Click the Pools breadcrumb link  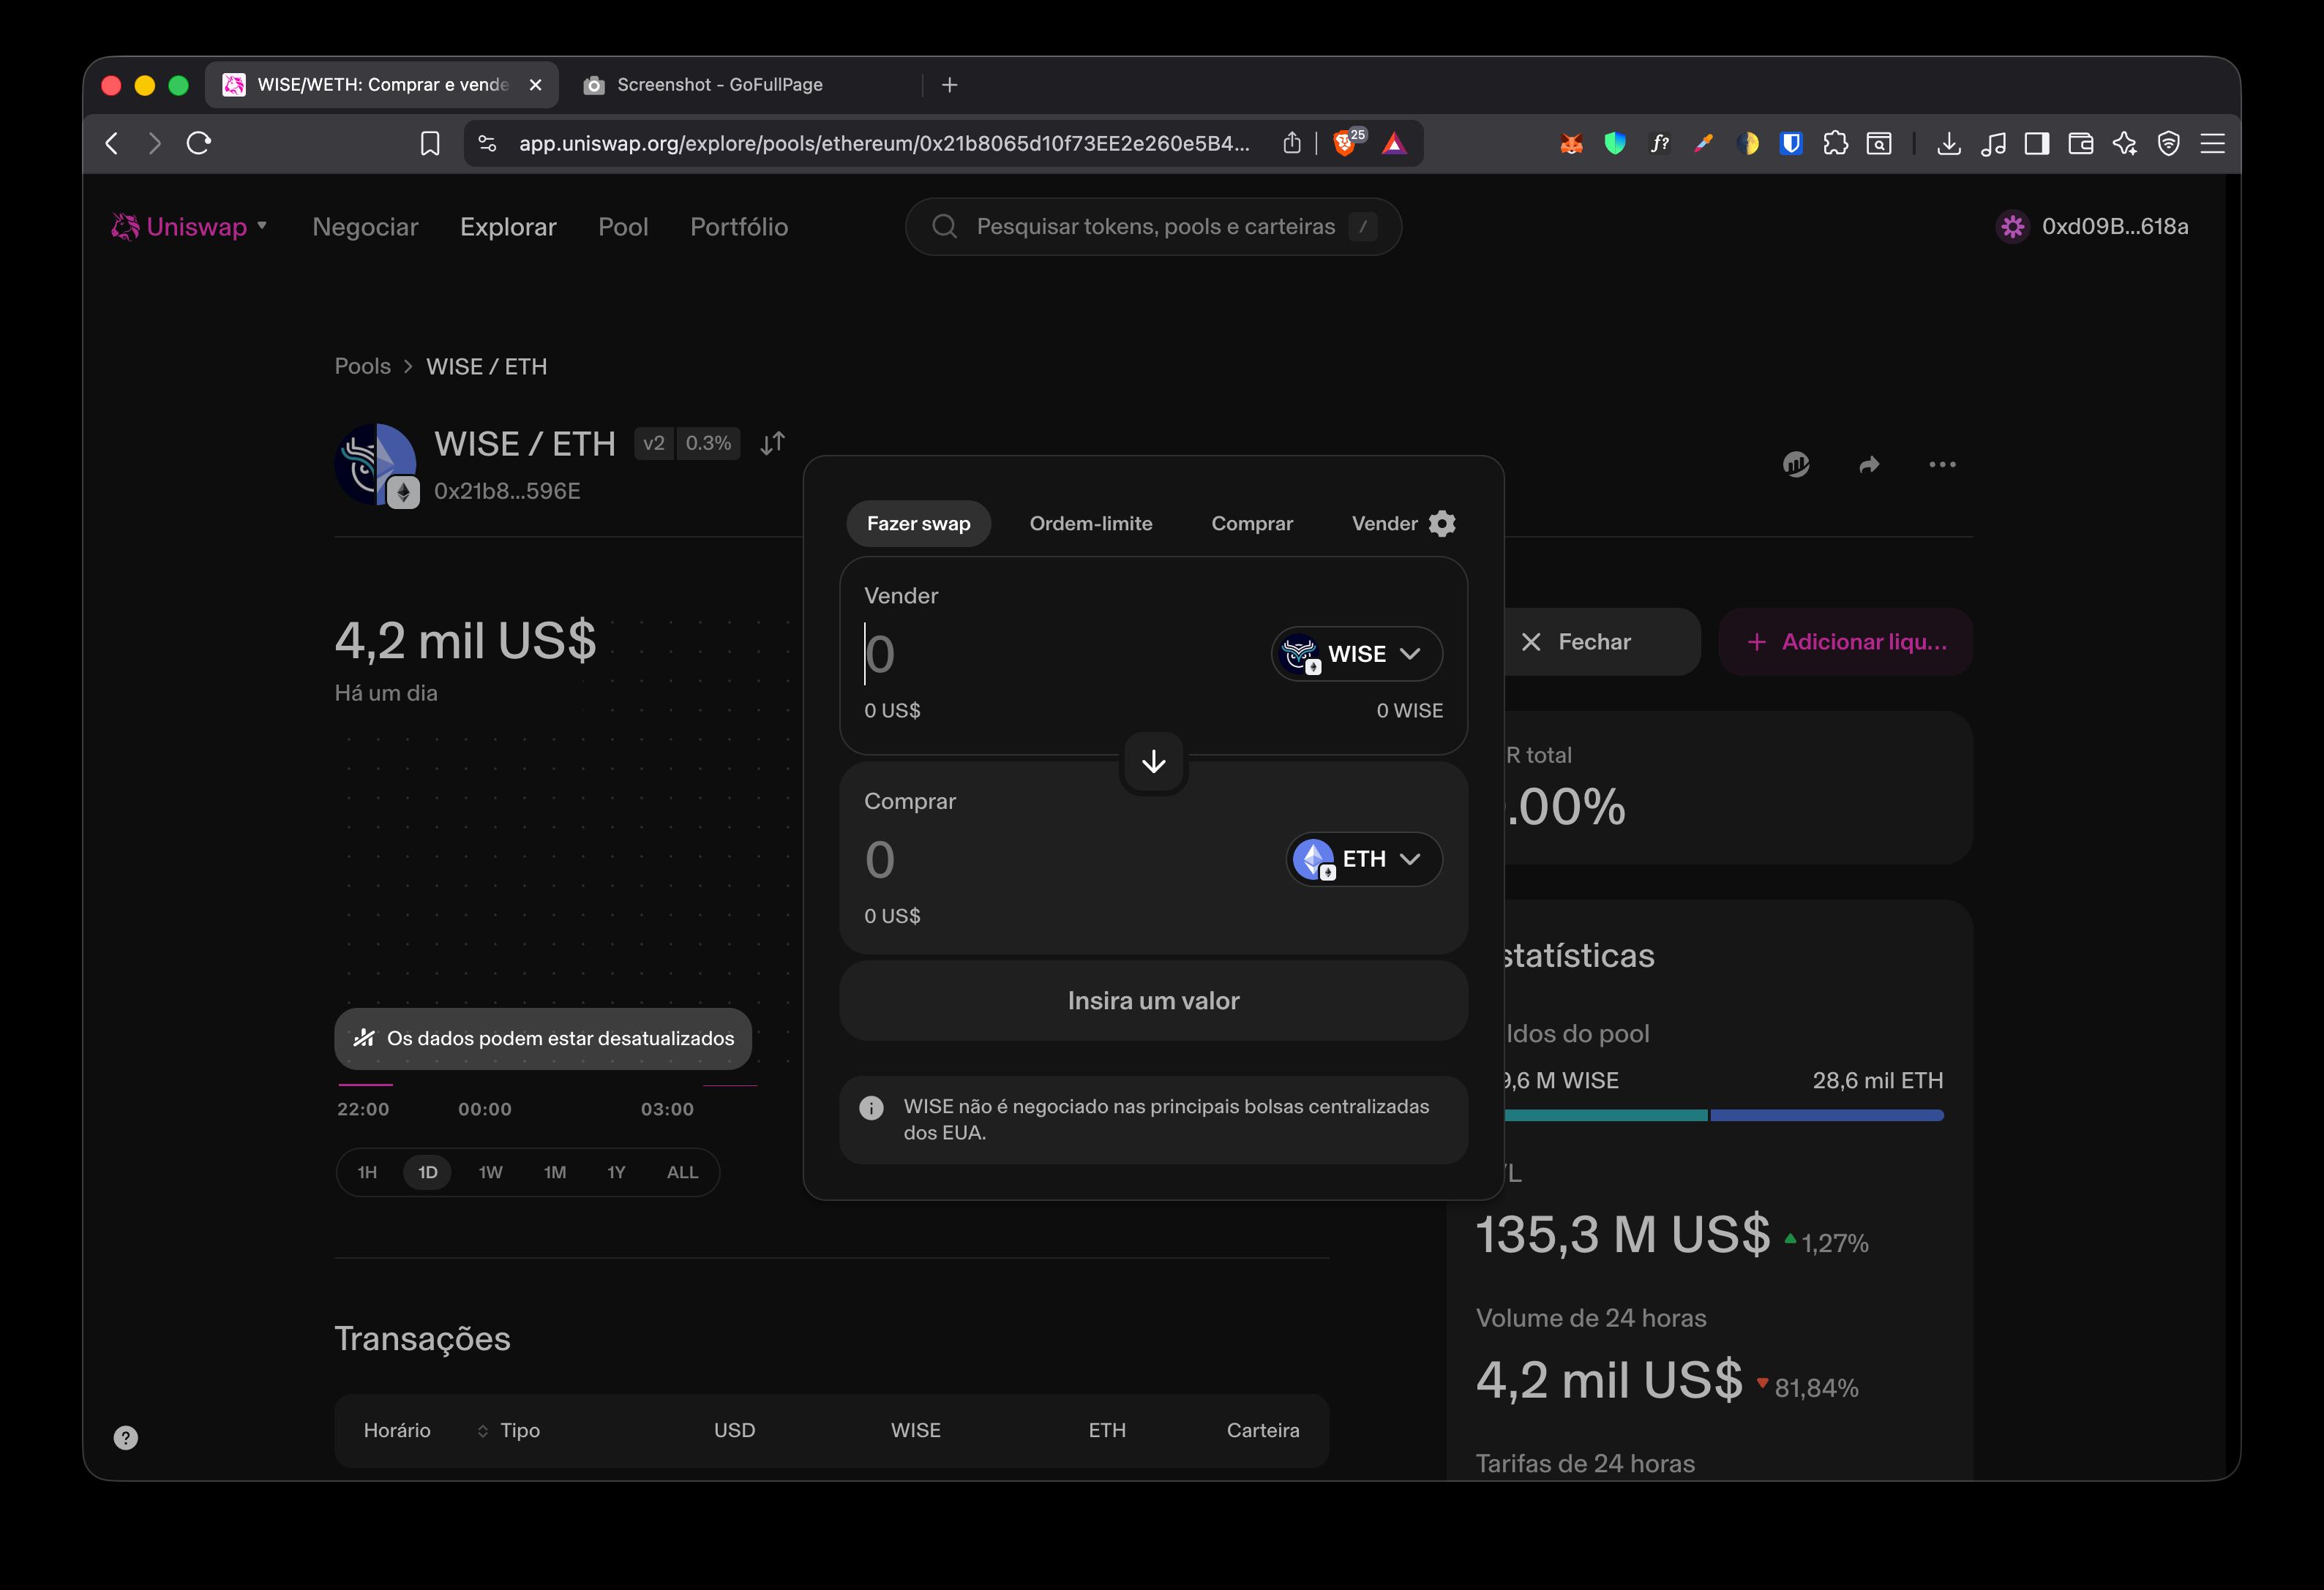(363, 366)
